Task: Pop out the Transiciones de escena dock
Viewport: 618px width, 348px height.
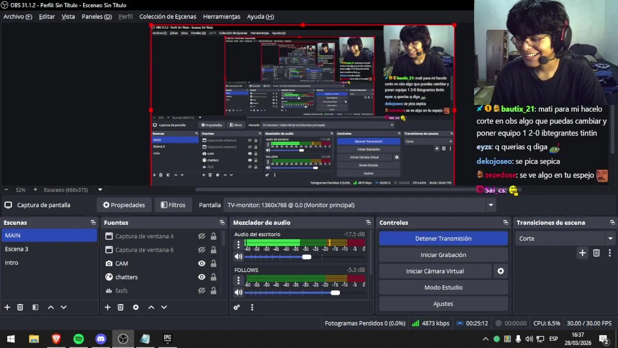Action: pos(612,223)
